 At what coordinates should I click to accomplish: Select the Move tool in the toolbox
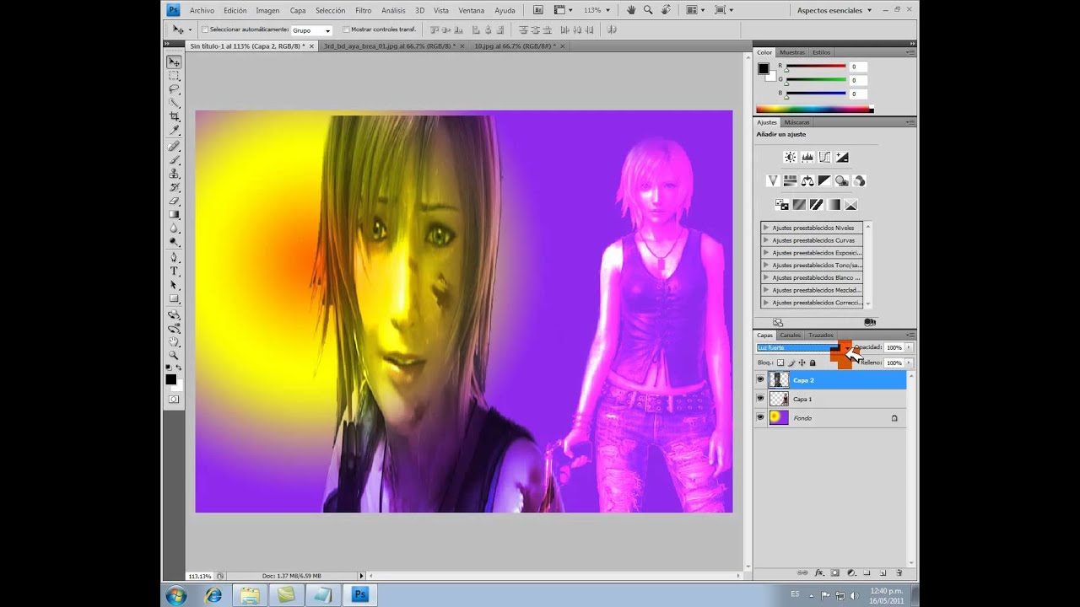click(x=174, y=62)
